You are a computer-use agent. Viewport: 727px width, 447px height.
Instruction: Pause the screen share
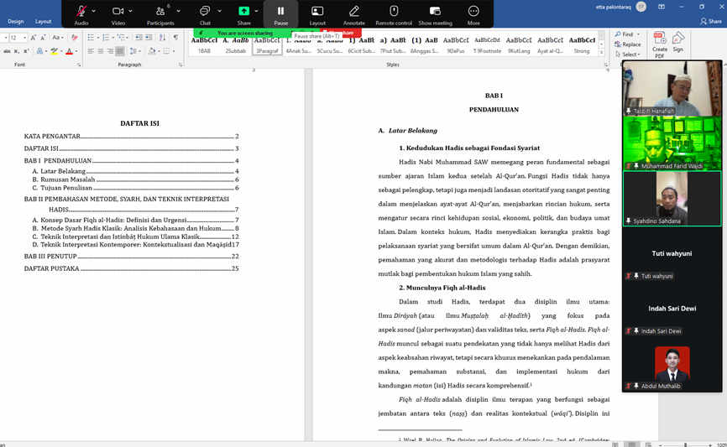coord(280,14)
